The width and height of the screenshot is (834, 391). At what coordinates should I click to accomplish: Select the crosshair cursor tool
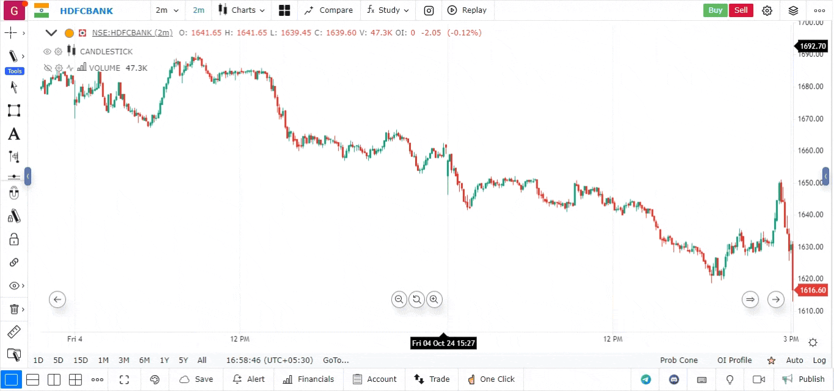coord(11,33)
